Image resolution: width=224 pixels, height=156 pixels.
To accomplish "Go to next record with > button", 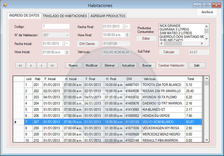I will [x=41, y=65].
